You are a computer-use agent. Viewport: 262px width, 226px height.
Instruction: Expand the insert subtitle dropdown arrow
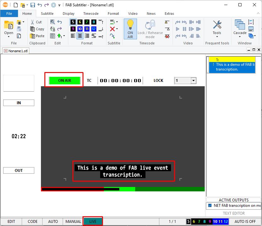point(117,22)
